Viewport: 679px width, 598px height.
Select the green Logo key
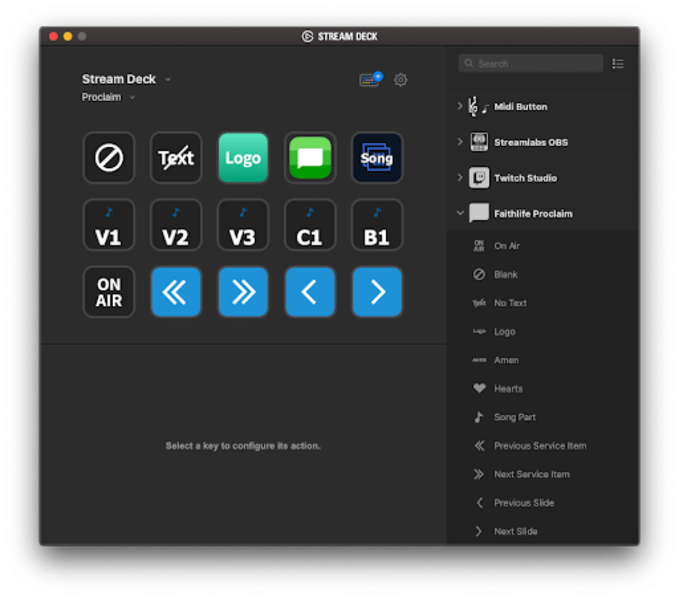point(243,158)
